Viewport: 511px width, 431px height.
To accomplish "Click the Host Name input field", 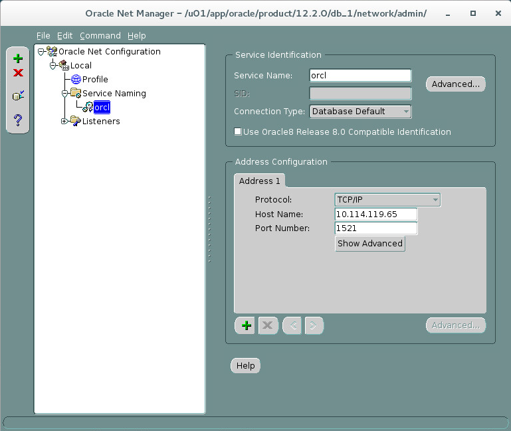I will tap(376, 214).
